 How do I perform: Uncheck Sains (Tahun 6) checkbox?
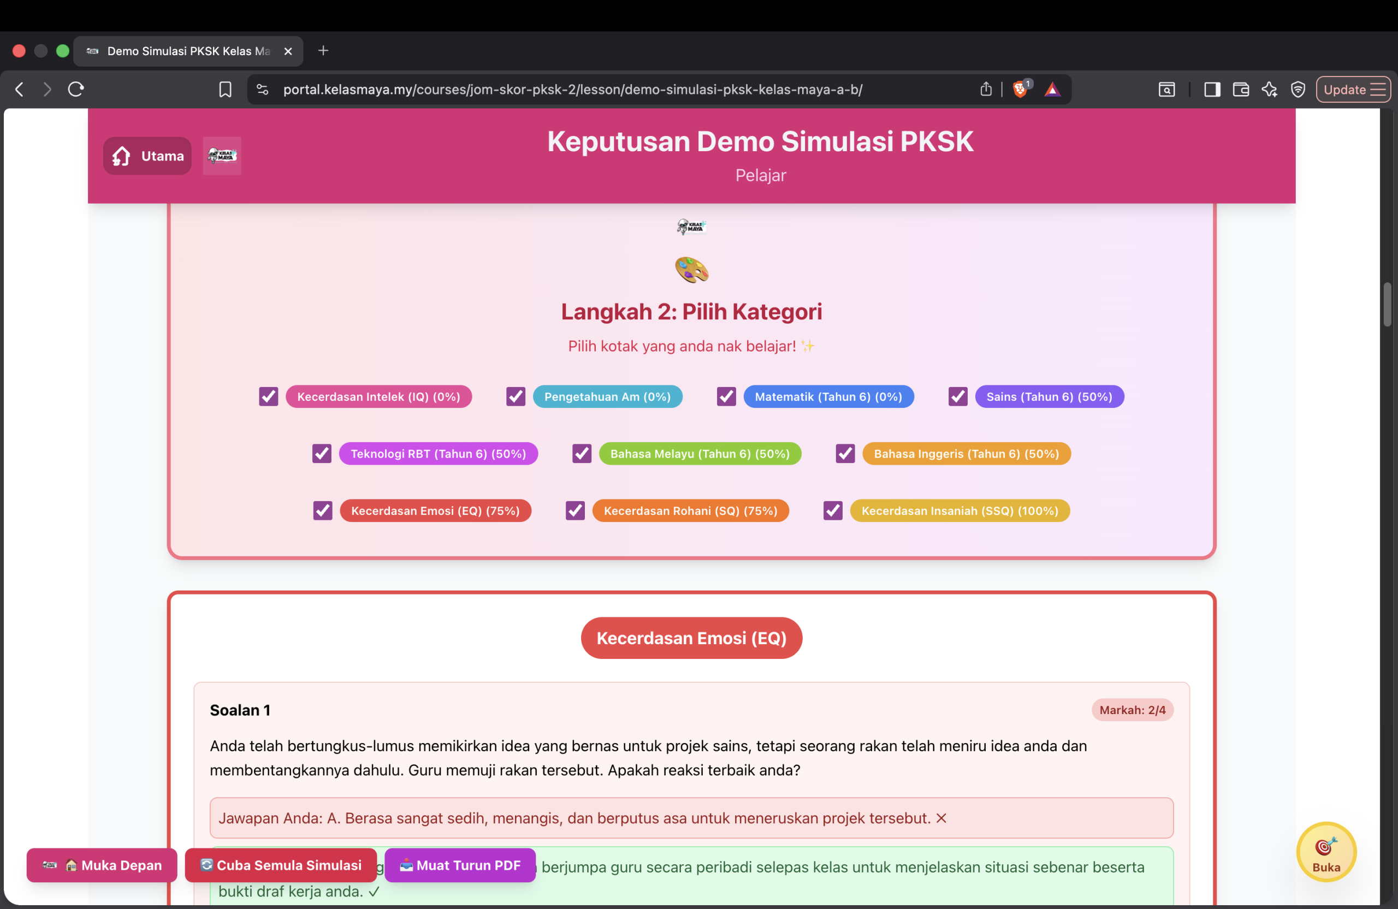(957, 396)
